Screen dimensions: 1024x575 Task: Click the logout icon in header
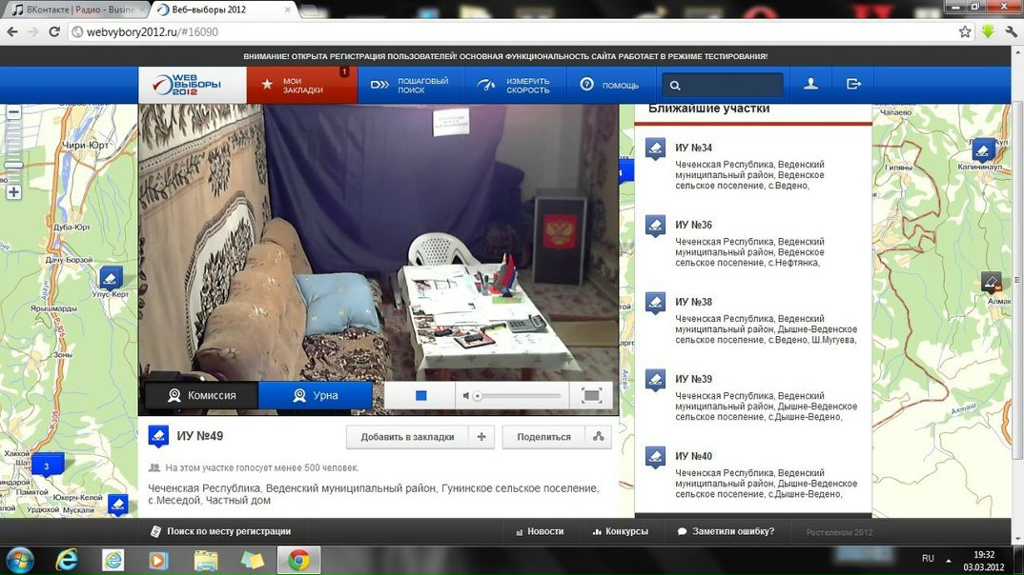[853, 85]
